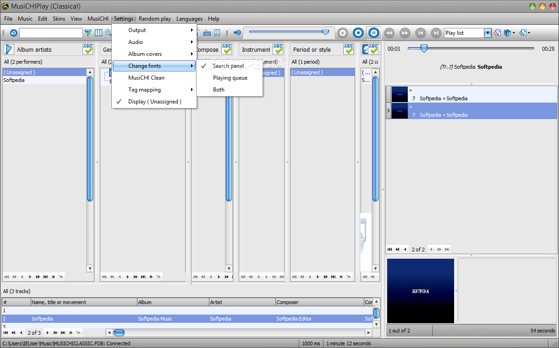This screenshot has height=348, width=559.
Task: Stop playback with the stop button
Action: coord(358,33)
